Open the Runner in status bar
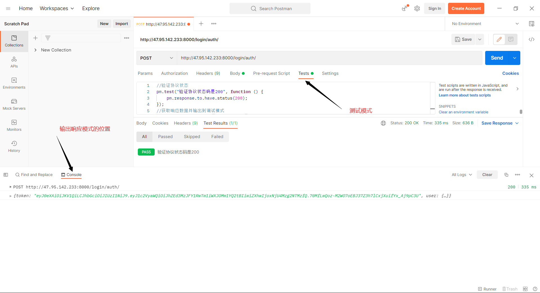This screenshot has width=540, height=293. coord(487,289)
